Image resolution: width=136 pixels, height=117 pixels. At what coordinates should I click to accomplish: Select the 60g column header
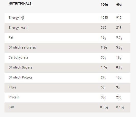tap(119, 5)
